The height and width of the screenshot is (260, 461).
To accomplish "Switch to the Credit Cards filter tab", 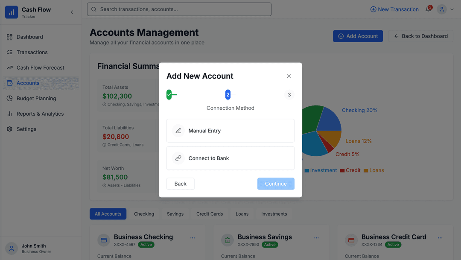I will [209, 213].
